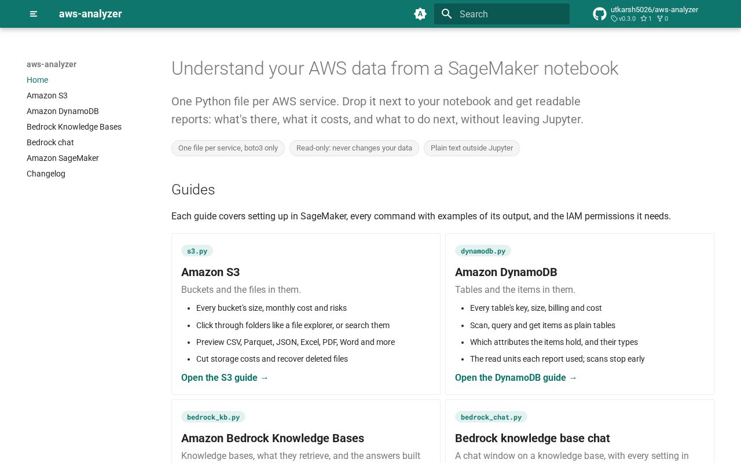Screen dimensions: 741x463
Task: Click the v0.3.0 version tag
Action: 623,19
